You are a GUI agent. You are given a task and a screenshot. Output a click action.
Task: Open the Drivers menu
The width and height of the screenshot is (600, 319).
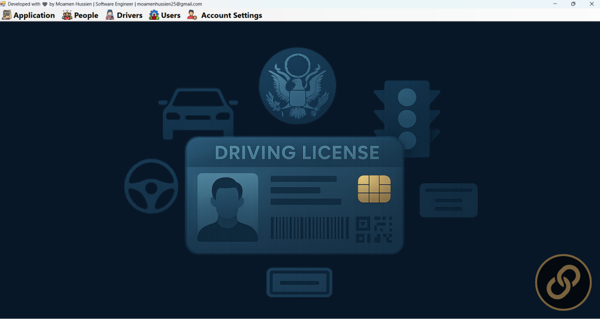coord(124,16)
